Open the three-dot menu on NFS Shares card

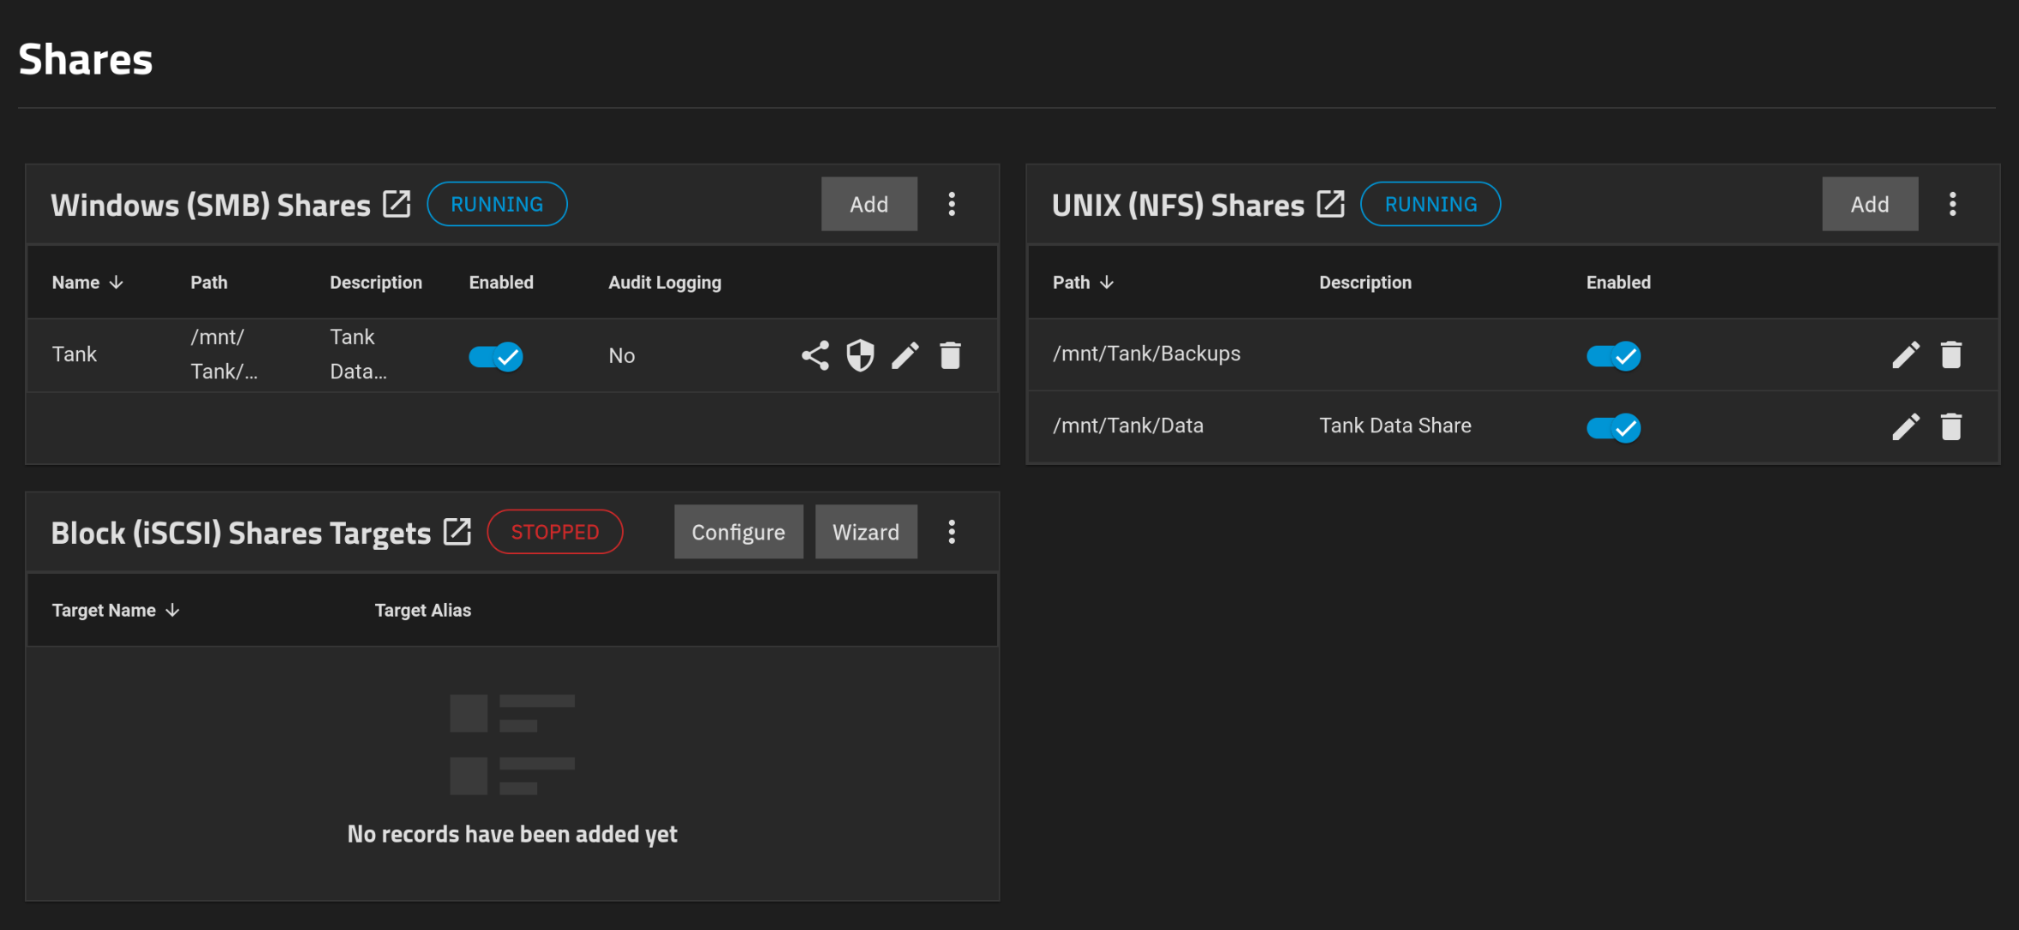pos(1954,204)
